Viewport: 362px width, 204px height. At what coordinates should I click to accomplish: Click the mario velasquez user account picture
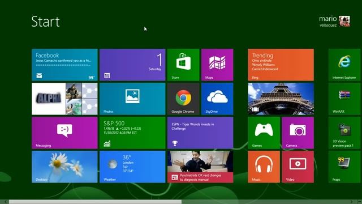(x=344, y=22)
